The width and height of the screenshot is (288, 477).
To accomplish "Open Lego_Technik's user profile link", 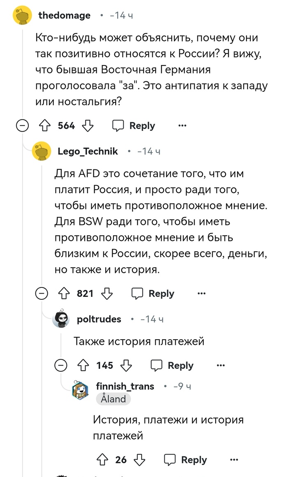I will tap(88, 151).
